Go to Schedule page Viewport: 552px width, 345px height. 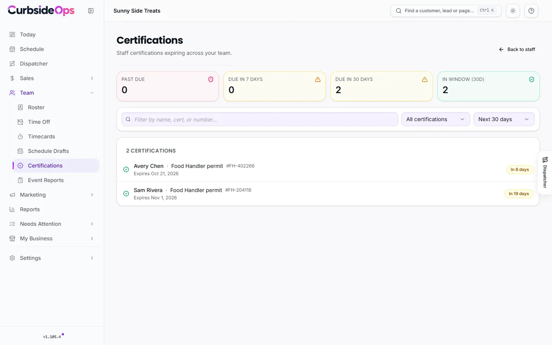[52, 49]
